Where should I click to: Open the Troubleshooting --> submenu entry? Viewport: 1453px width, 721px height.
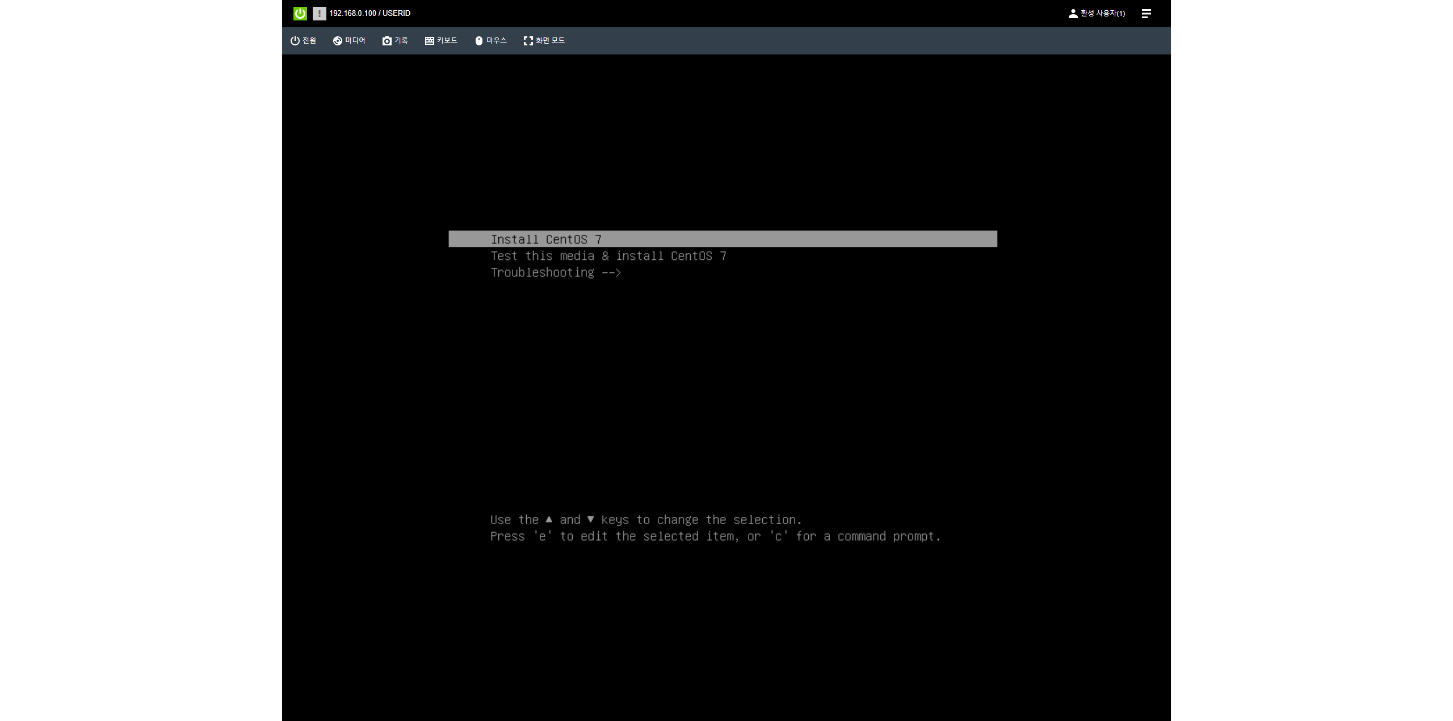(x=555, y=272)
